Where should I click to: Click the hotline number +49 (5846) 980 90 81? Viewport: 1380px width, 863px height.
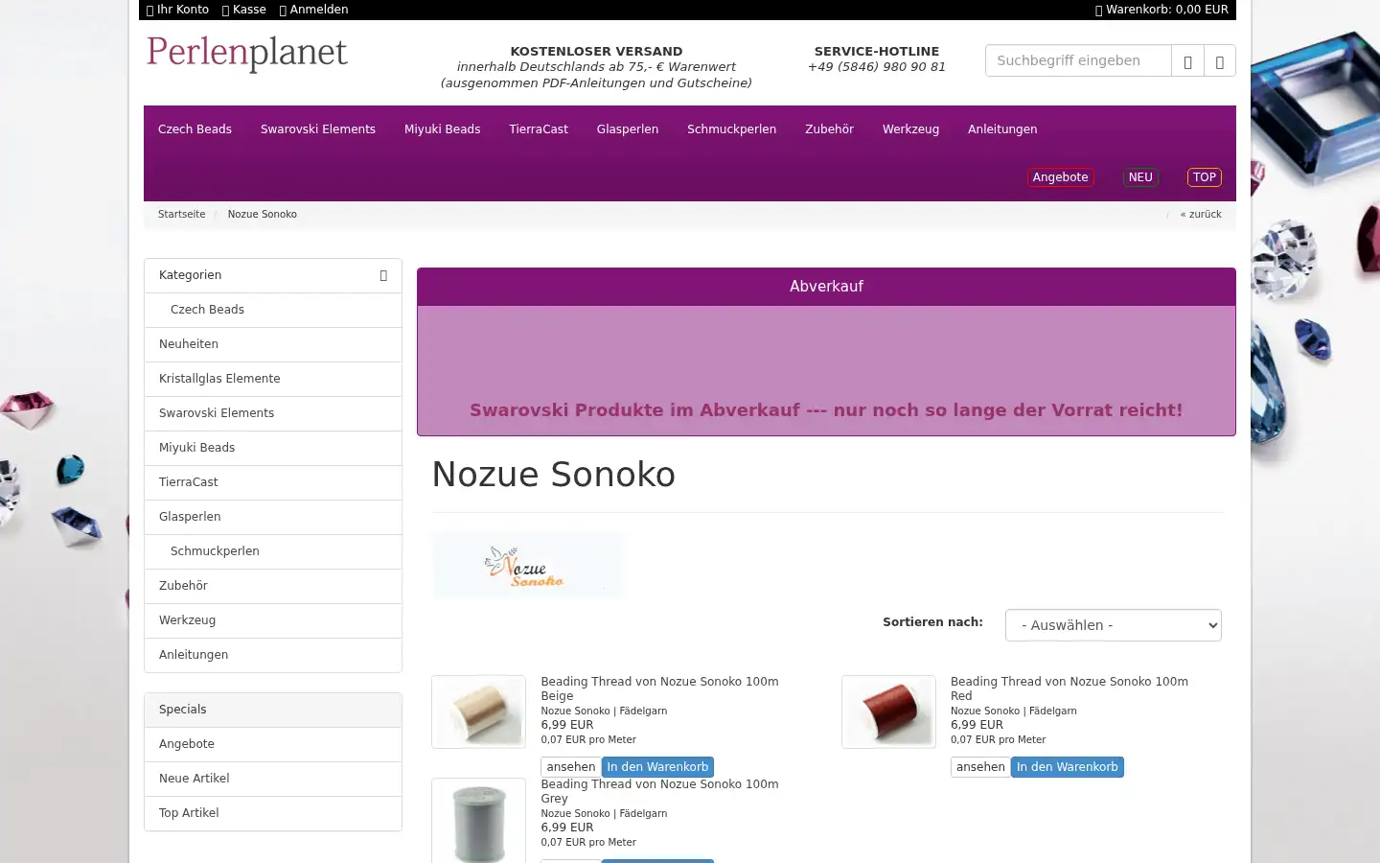(877, 67)
